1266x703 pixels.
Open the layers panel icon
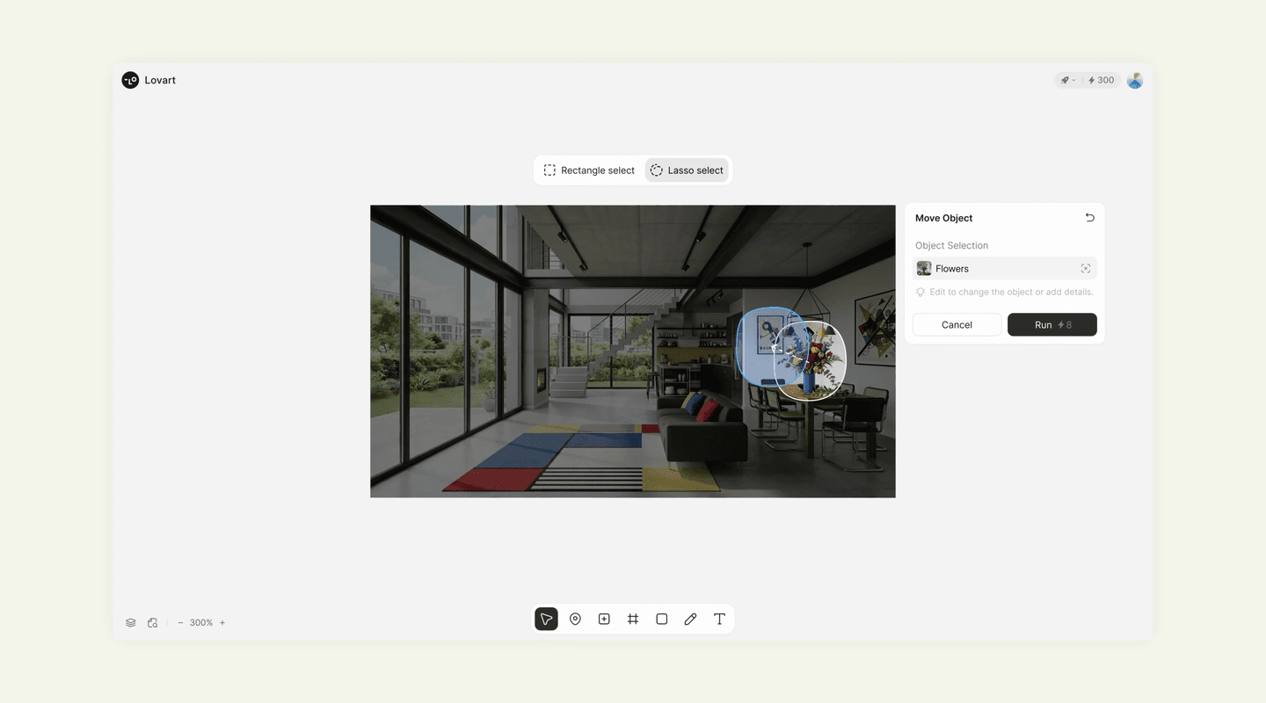[131, 623]
